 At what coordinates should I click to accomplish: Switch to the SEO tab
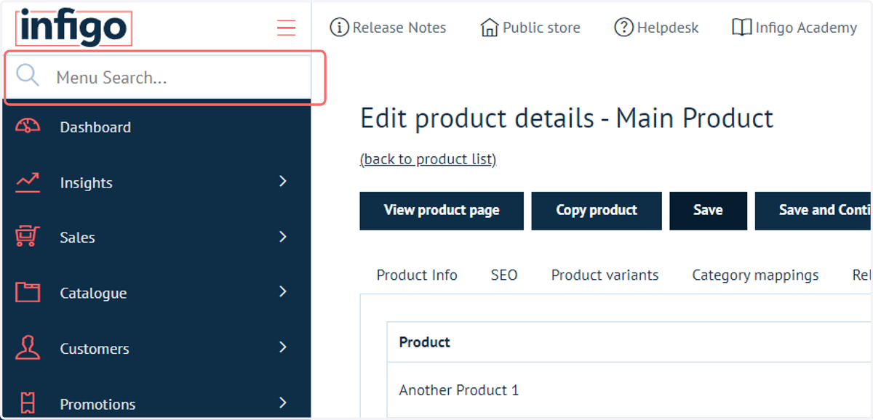[x=504, y=275]
